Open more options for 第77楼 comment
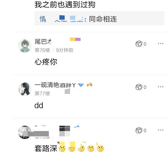This screenshot has width=168, height=158. [161, 87]
